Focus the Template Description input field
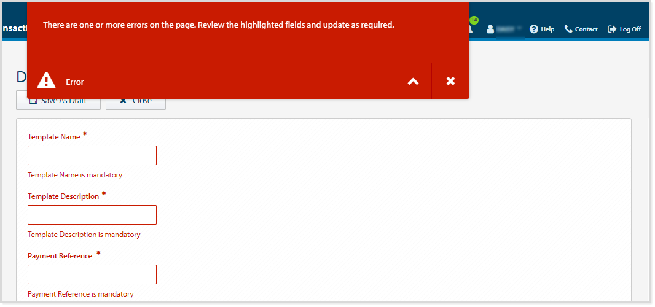 [92, 215]
